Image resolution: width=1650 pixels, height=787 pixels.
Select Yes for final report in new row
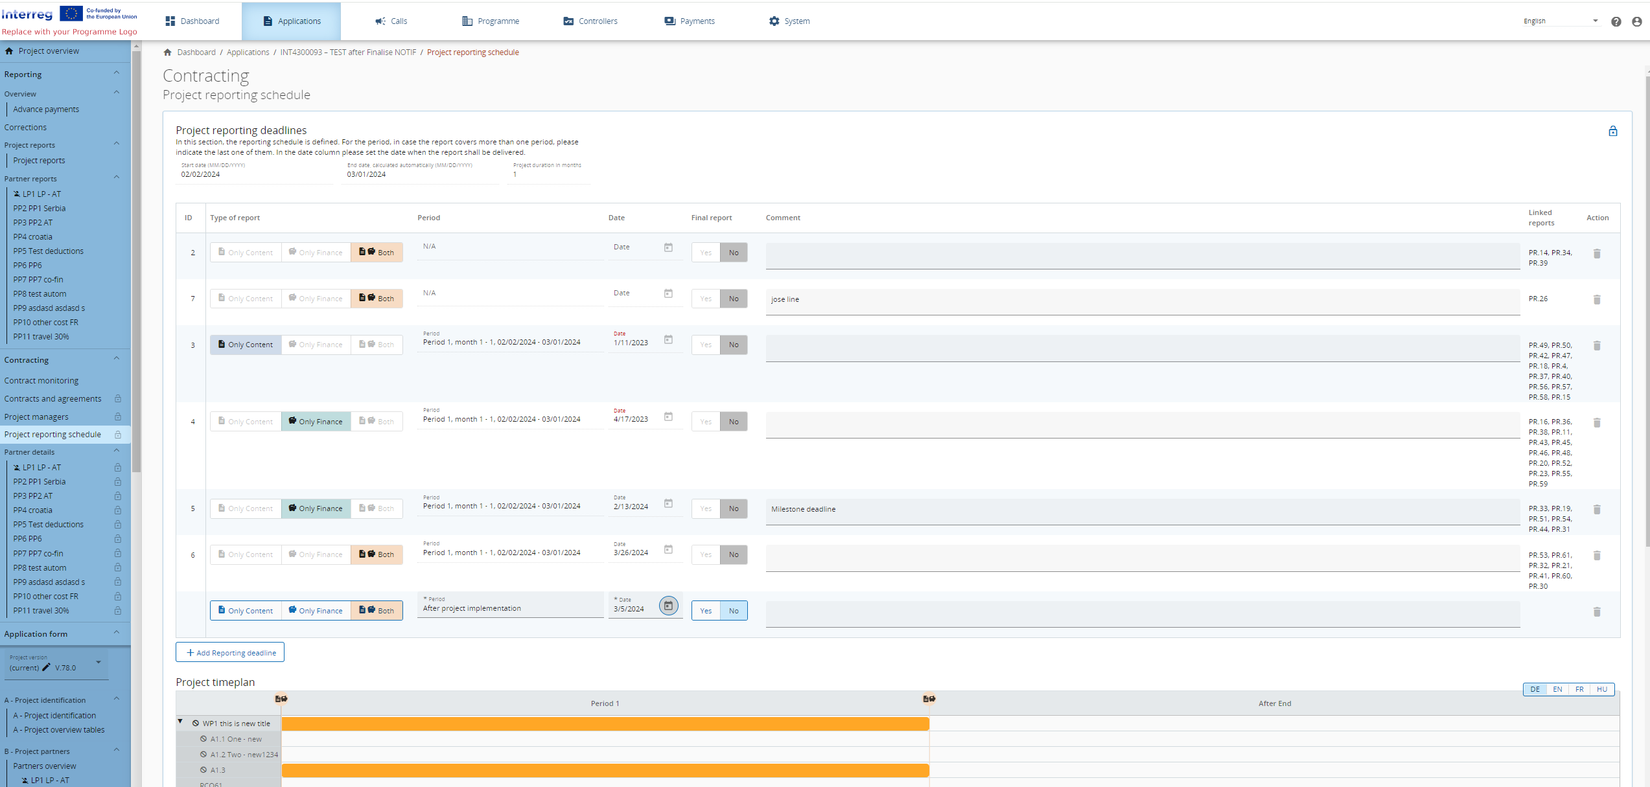click(x=706, y=611)
